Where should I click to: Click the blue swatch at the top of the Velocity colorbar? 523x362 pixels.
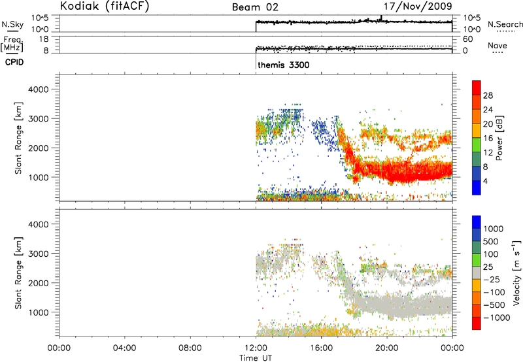477,222
